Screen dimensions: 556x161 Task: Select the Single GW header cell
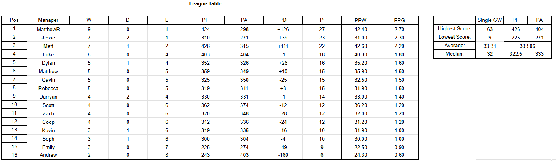point(490,20)
